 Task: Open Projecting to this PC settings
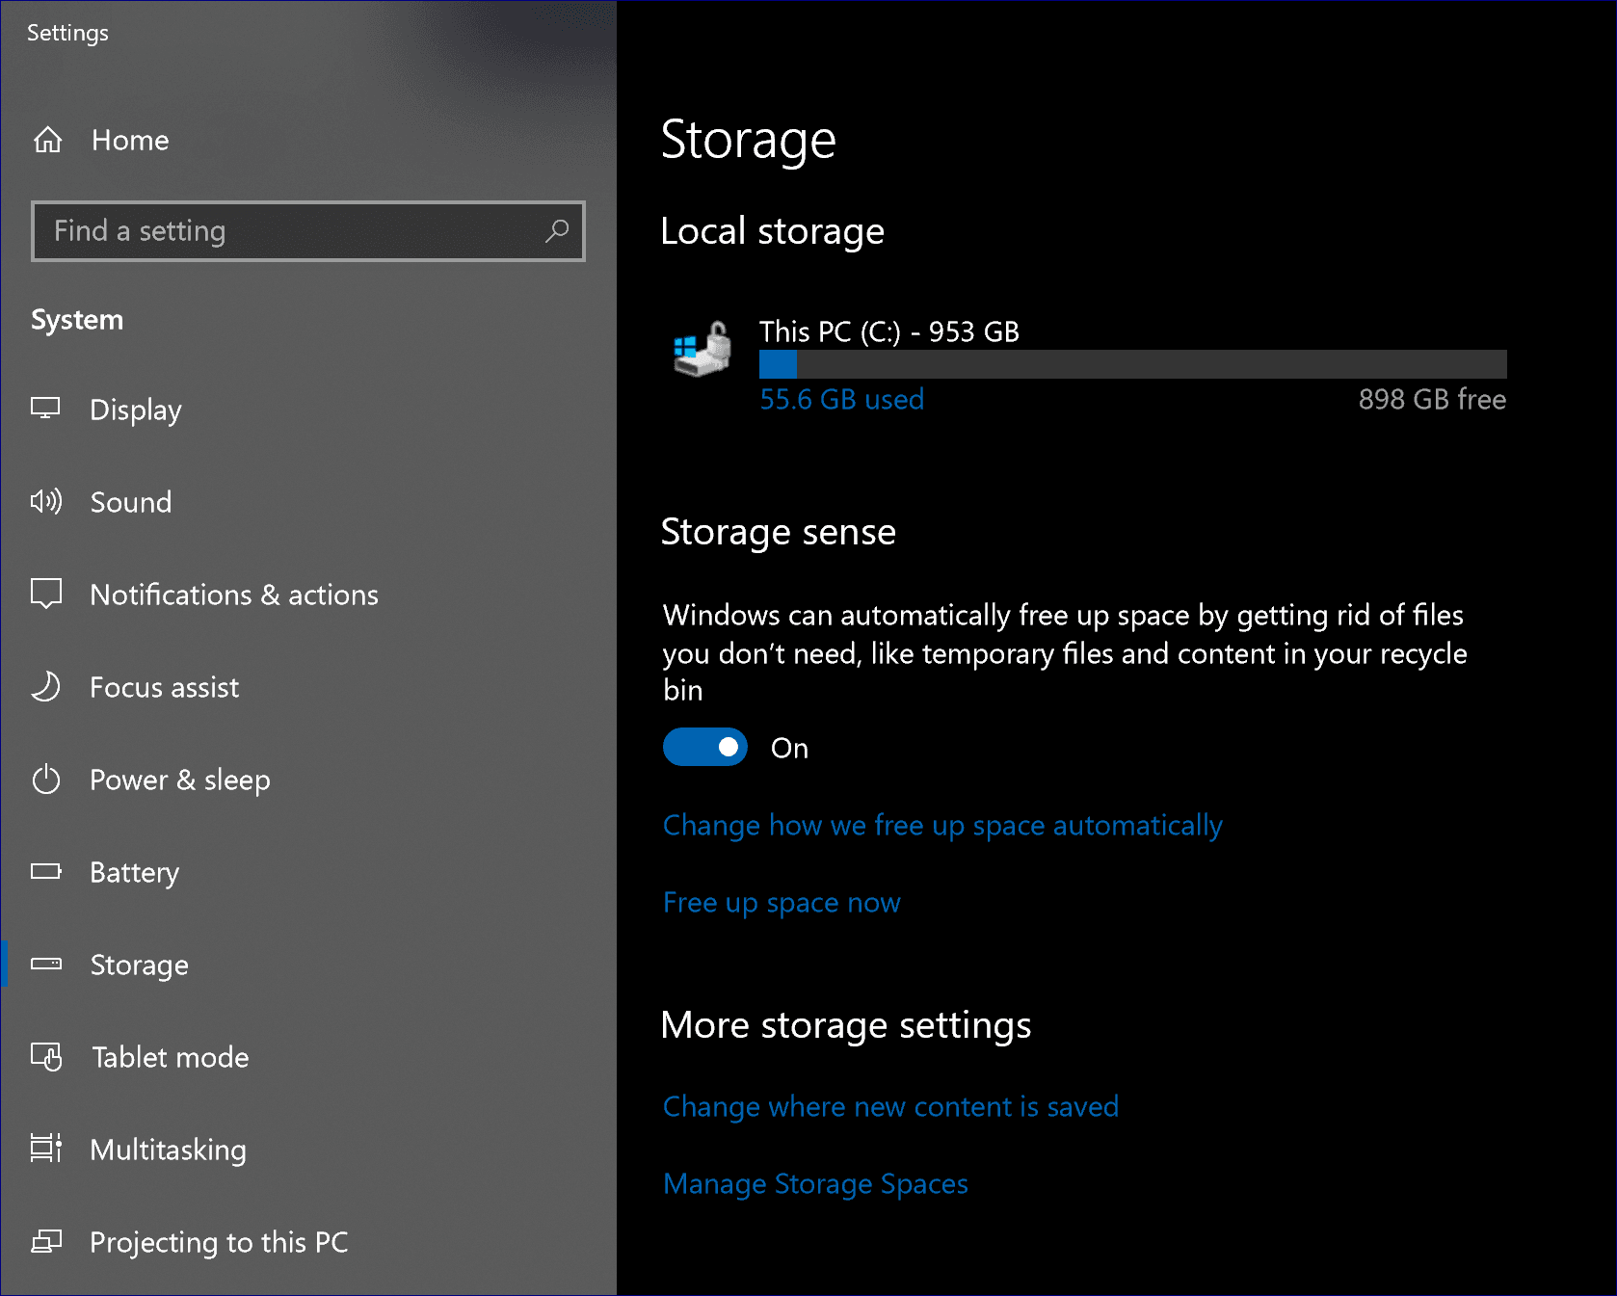[x=218, y=1242]
